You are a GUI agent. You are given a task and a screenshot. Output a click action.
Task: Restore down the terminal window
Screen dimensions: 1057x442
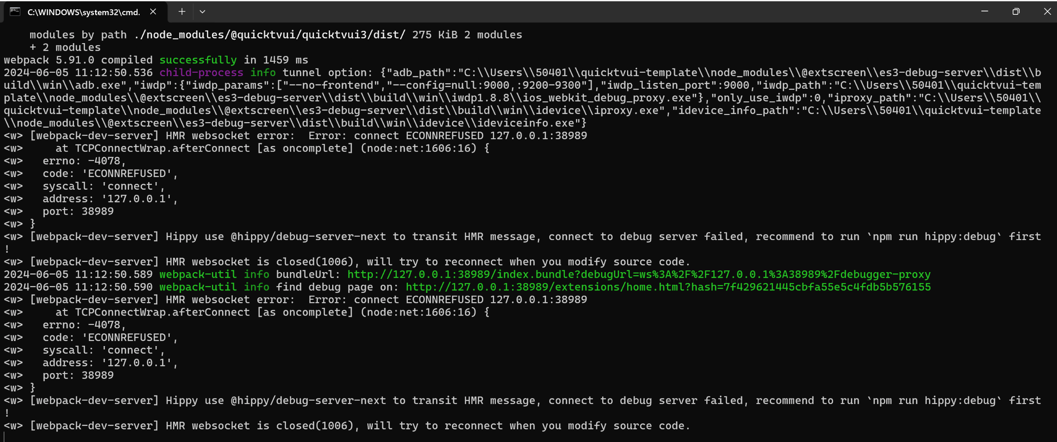(x=1016, y=11)
